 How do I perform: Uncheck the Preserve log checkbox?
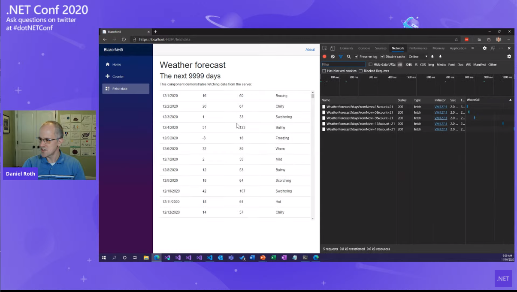[x=357, y=57]
